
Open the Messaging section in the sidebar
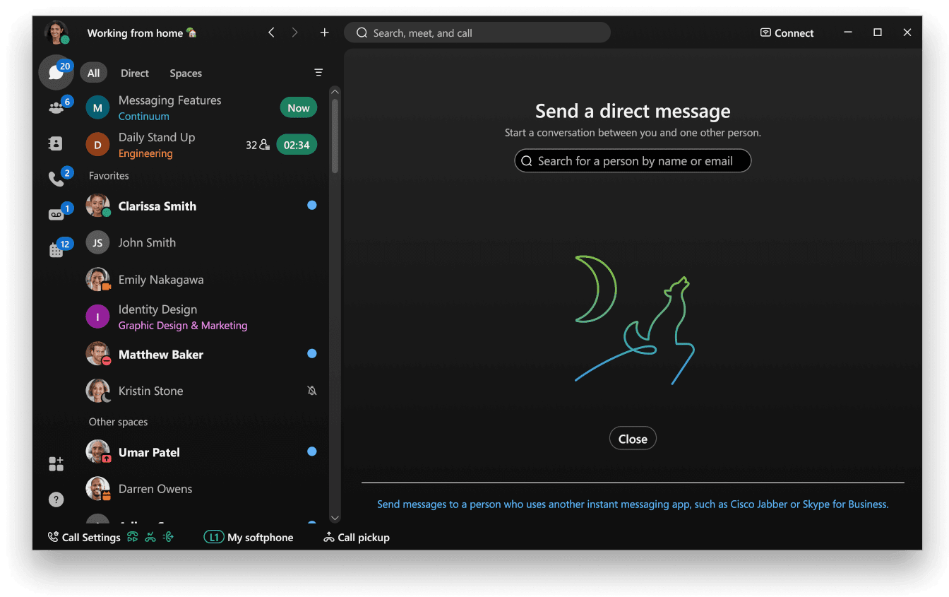(x=56, y=73)
